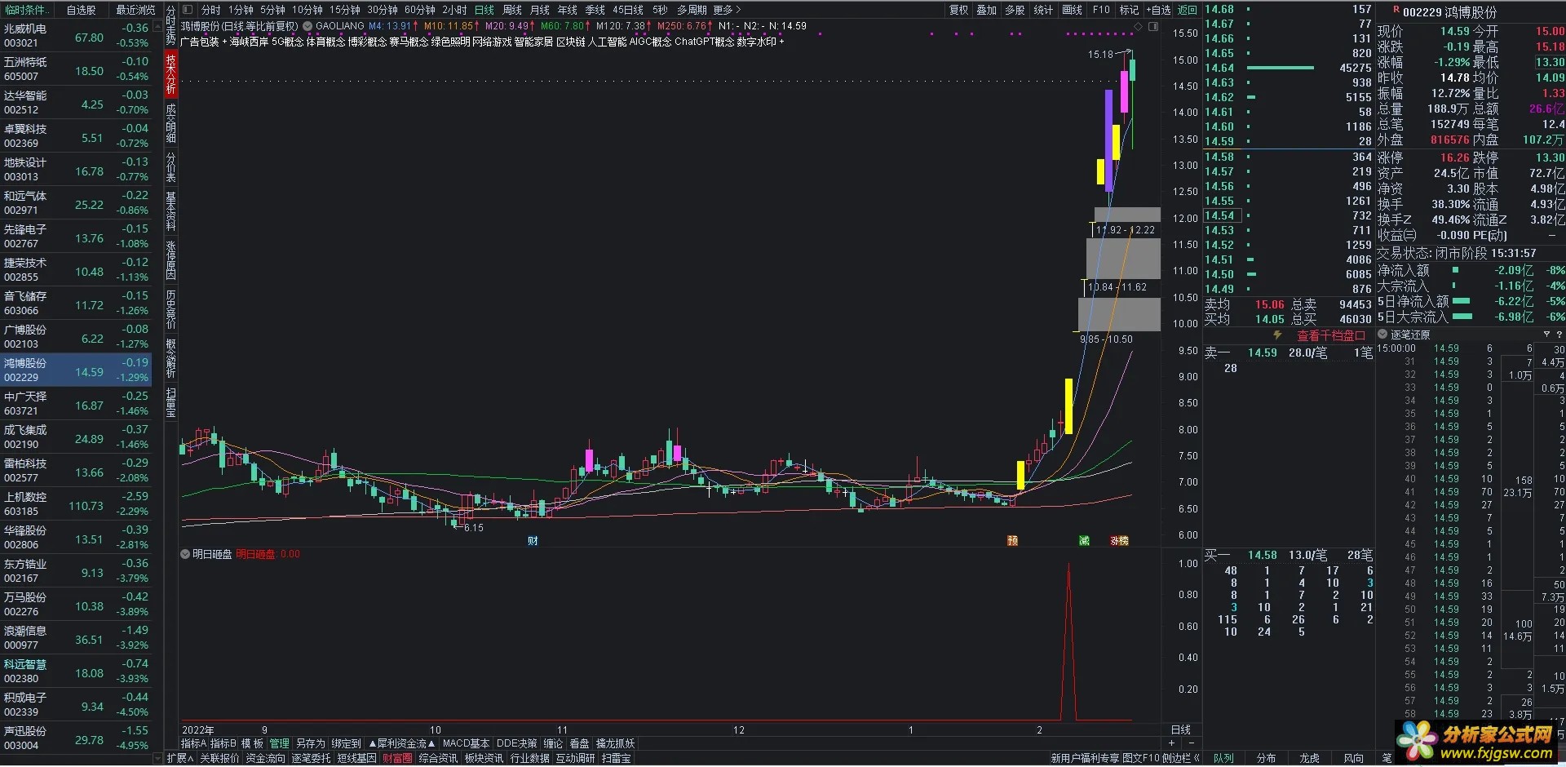
Task: Expand the 扩展 panel at bottom left
Action: pyautogui.click(x=180, y=758)
